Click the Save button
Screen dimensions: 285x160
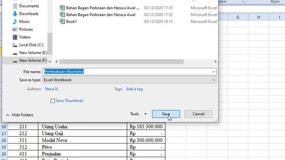(x=166, y=114)
